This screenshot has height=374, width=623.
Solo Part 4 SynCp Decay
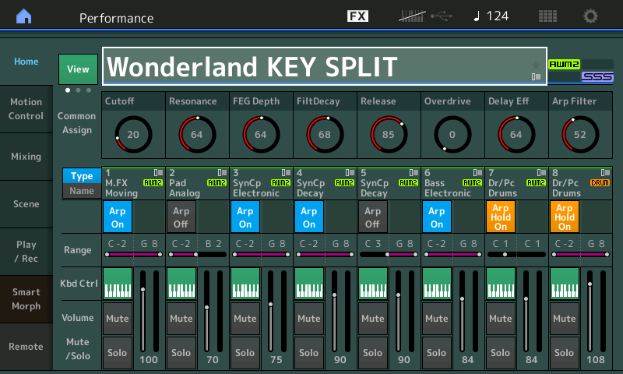309,352
